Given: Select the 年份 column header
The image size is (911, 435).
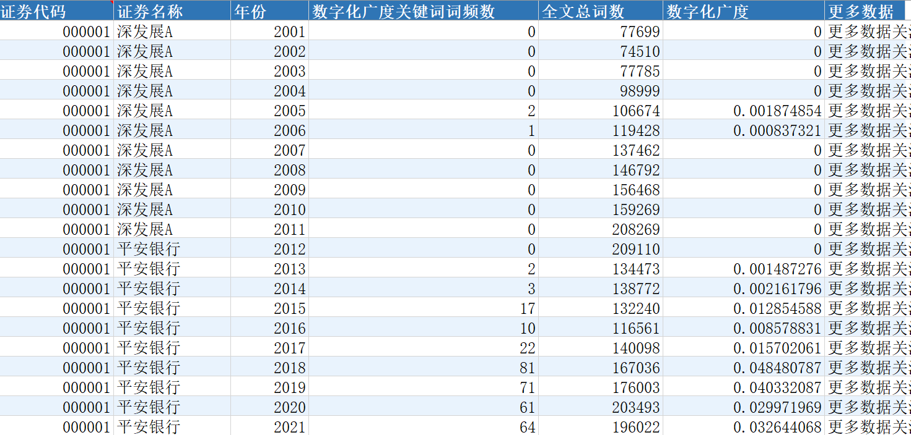Looking at the screenshot, I should point(269,11).
